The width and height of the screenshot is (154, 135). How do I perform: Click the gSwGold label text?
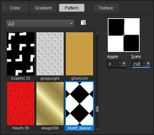click(x=79, y=78)
